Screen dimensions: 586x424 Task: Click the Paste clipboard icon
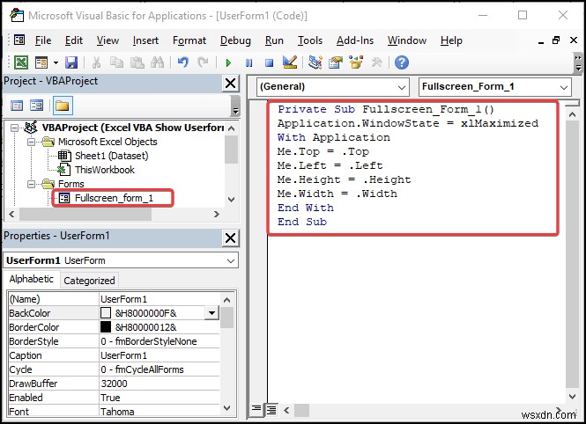[137, 62]
